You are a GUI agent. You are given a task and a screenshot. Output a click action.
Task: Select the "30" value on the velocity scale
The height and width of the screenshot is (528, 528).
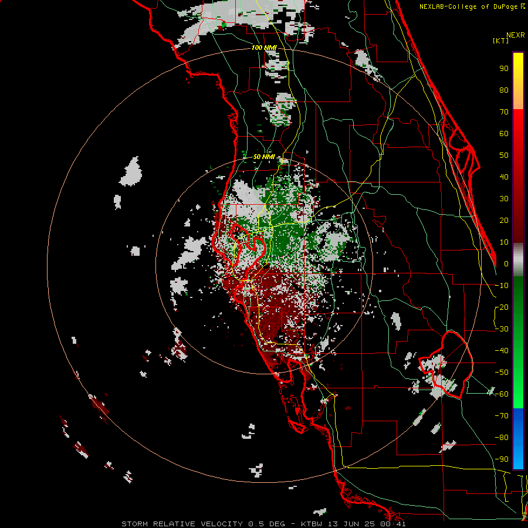point(504,199)
